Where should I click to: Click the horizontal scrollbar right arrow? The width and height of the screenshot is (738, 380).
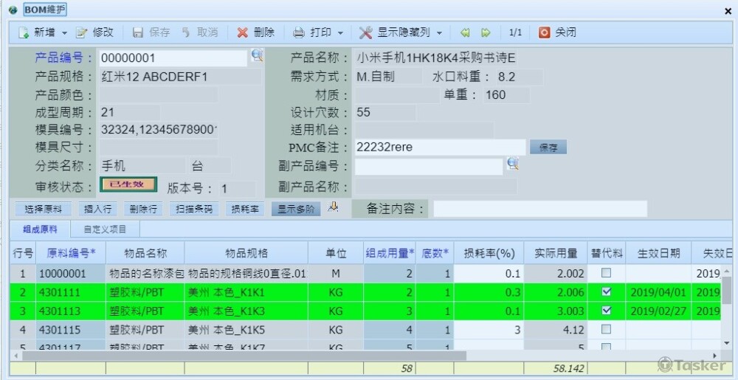coord(715,356)
